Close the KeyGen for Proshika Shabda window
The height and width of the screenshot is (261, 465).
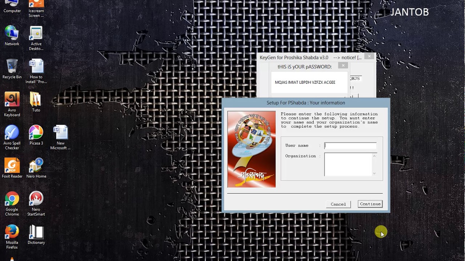(x=369, y=57)
